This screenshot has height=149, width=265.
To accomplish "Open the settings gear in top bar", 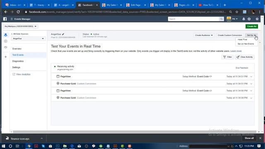I will pyautogui.click(x=249, y=19).
